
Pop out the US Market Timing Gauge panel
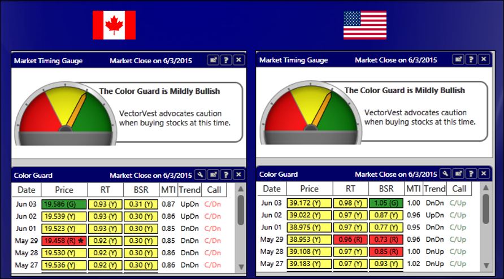click(x=458, y=59)
